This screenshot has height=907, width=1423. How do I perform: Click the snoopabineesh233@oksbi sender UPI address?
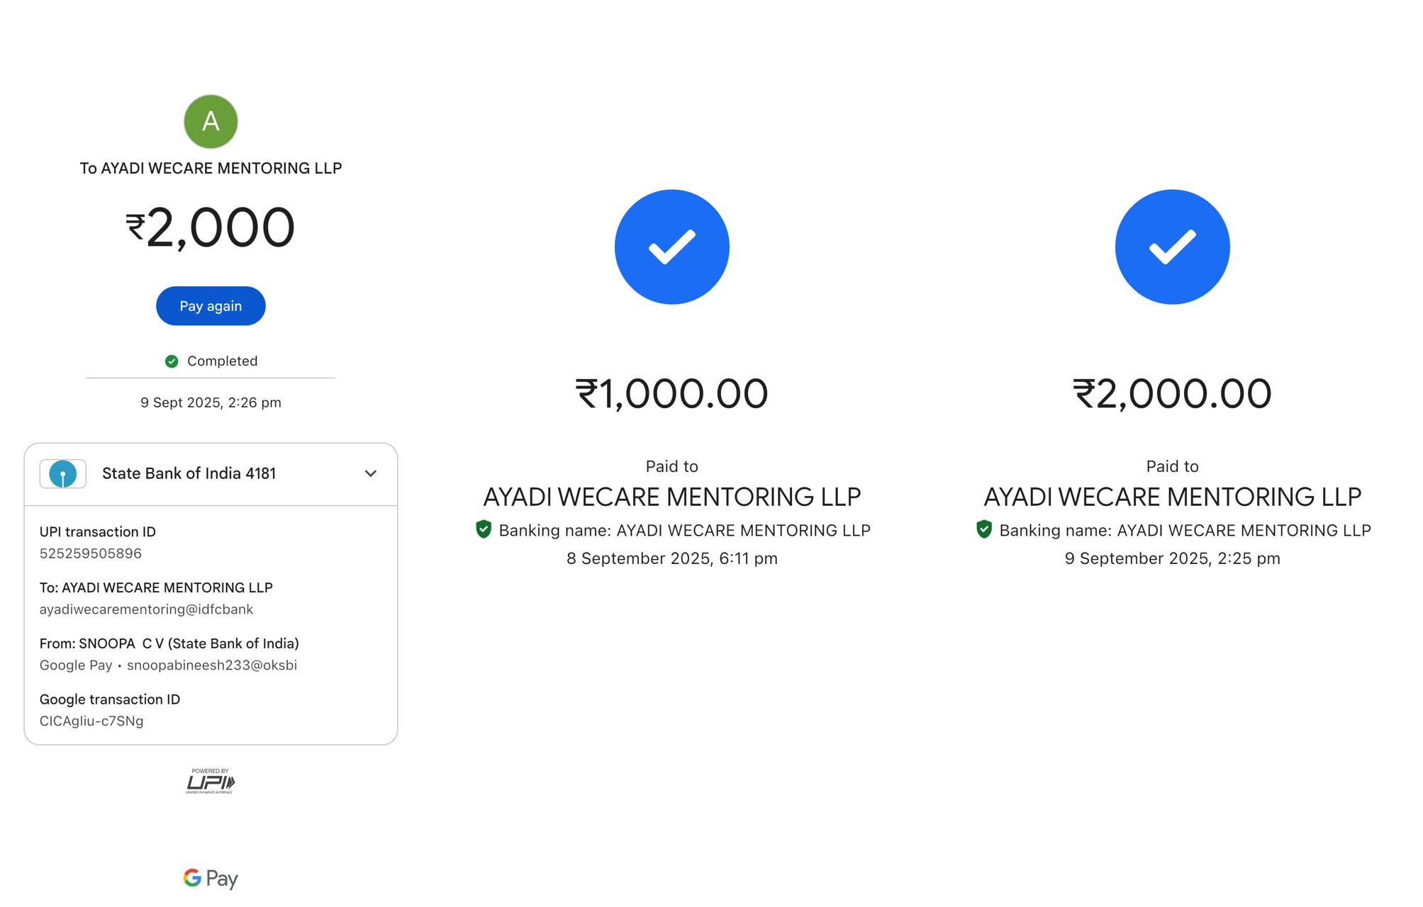pos(212,665)
